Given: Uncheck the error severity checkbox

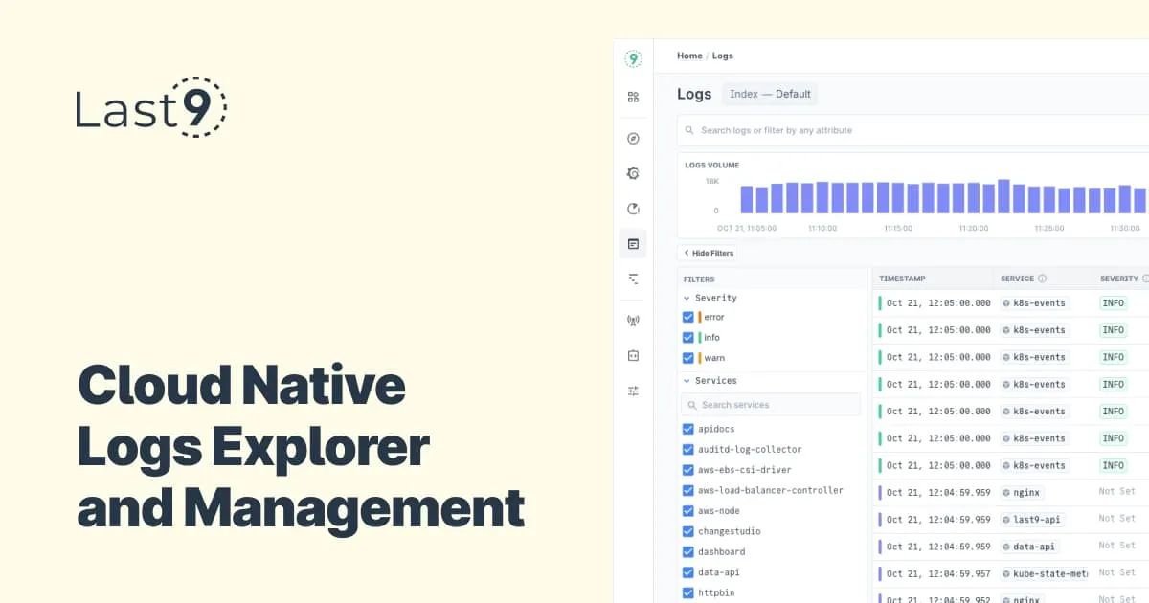Looking at the screenshot, I should point(687,317).
